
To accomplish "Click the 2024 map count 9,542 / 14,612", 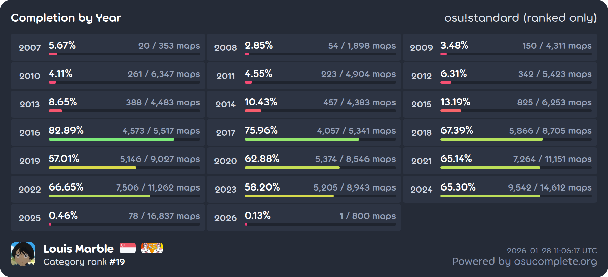I will pos(550,187).
